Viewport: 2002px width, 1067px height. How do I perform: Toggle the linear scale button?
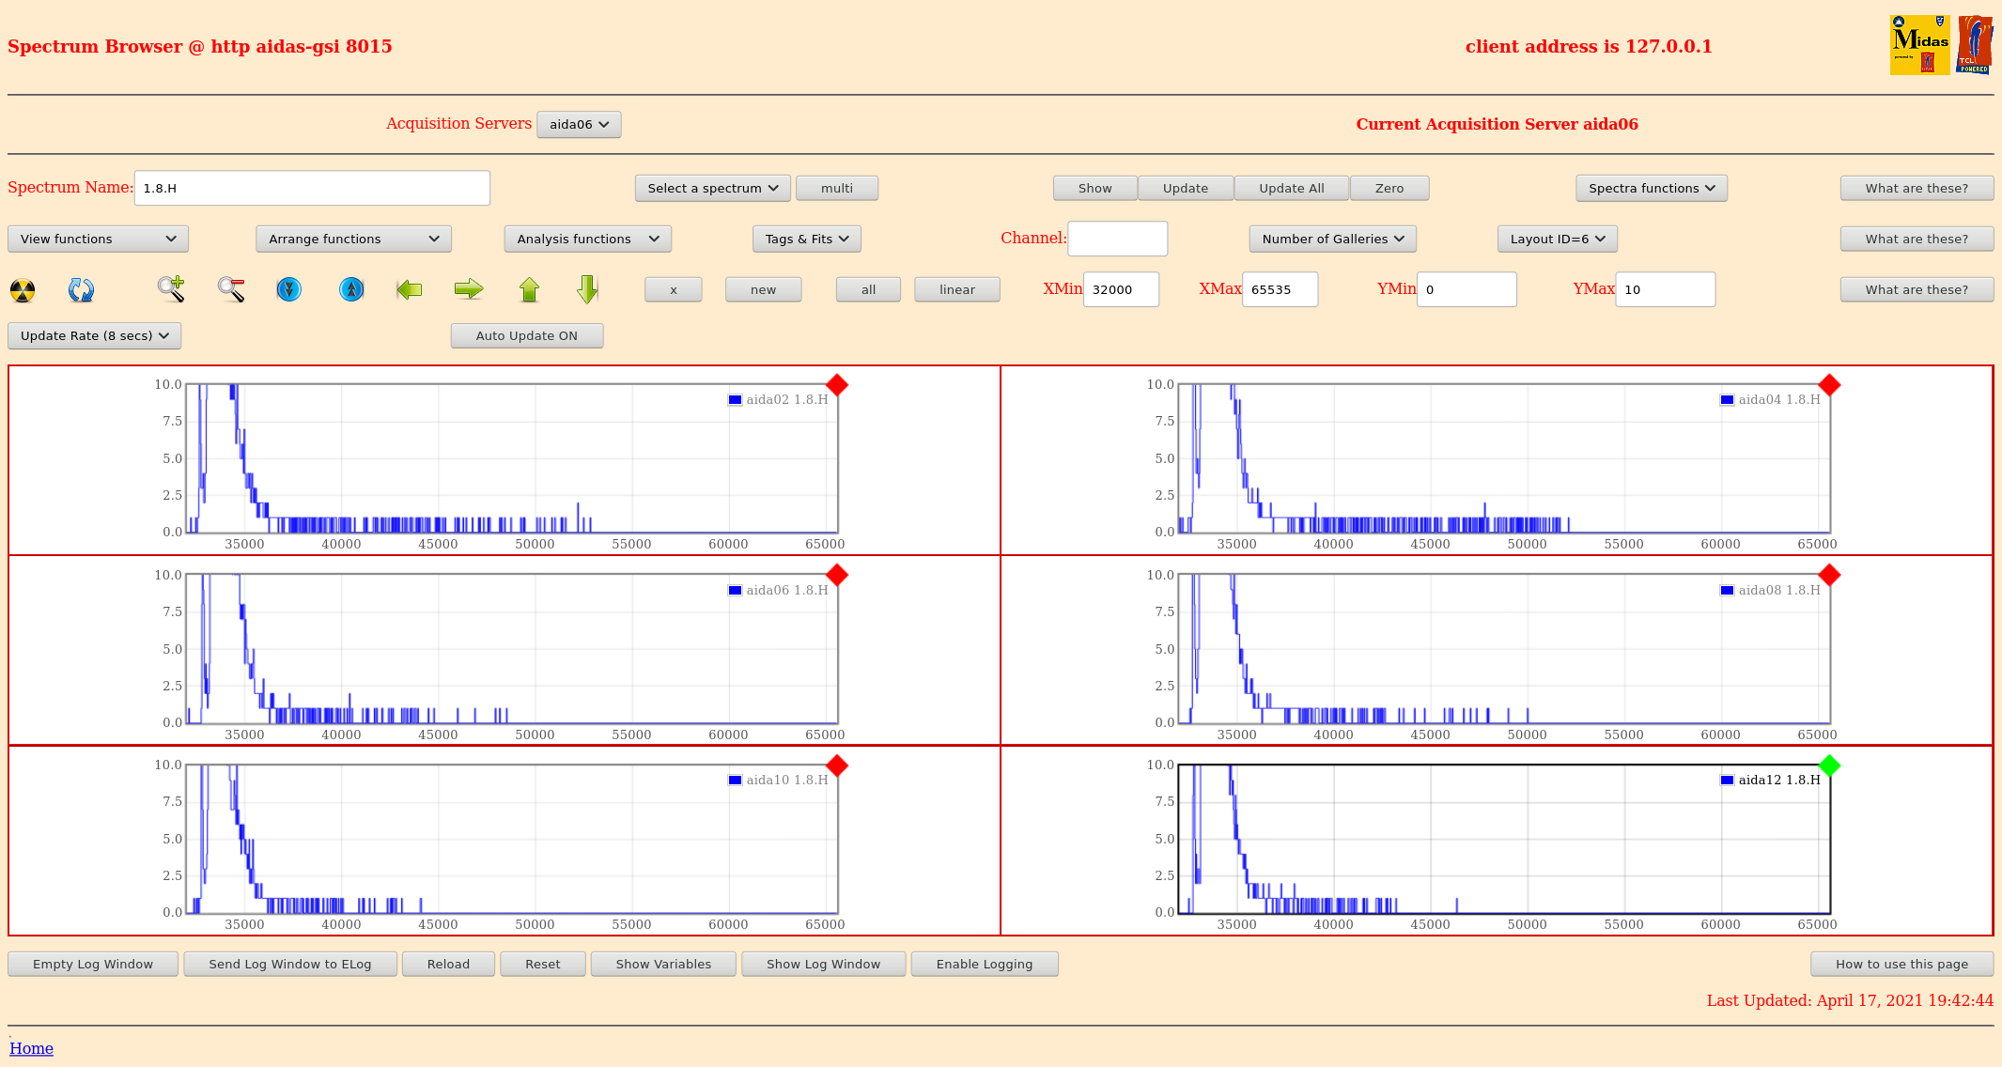pos(956,290)
